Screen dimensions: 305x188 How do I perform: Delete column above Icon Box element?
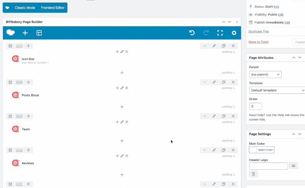tap(126, 52)
